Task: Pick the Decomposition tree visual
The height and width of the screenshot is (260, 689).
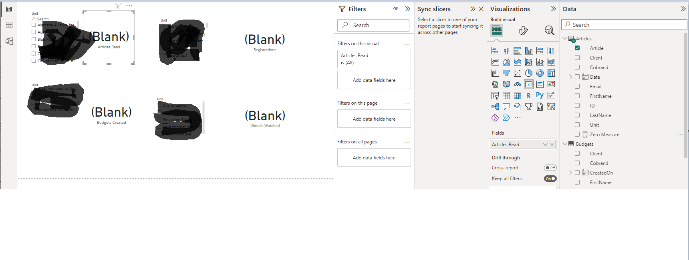Action: (495, 107)
